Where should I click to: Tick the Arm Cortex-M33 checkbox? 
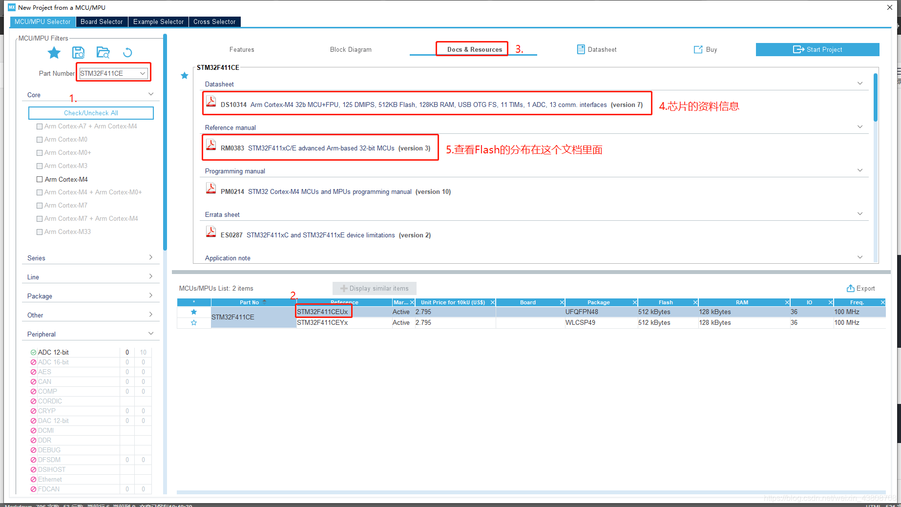[x=40, y=232]
